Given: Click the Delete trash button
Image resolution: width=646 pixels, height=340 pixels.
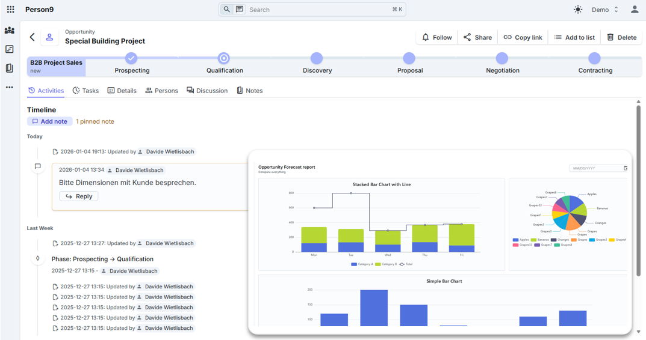Looking at the screenshot, I should pyautogui.click(x=621, y=37).
